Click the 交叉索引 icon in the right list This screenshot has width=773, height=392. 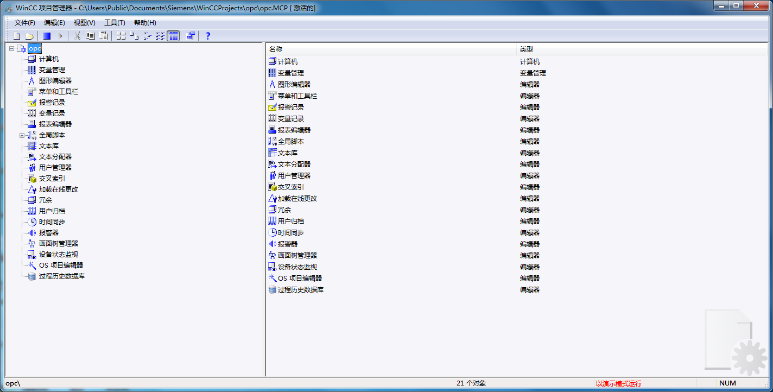(x=273, y=187)
